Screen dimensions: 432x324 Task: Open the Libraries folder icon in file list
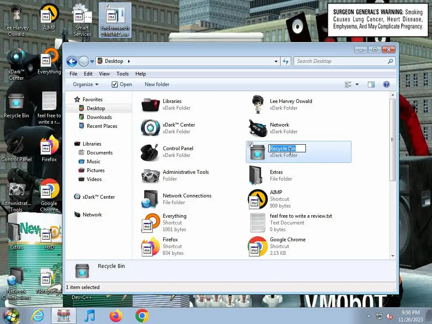point(150,105)
